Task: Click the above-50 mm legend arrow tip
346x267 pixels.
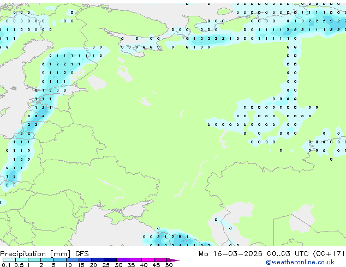Action: tap(173, 260)
